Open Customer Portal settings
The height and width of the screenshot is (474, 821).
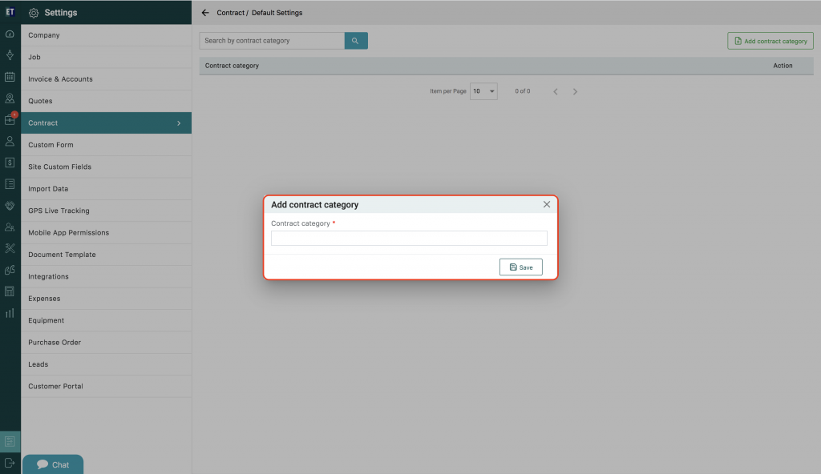coord(107,387)
